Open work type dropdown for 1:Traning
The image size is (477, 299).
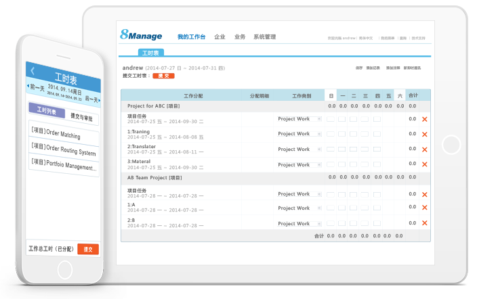[299, 134]
